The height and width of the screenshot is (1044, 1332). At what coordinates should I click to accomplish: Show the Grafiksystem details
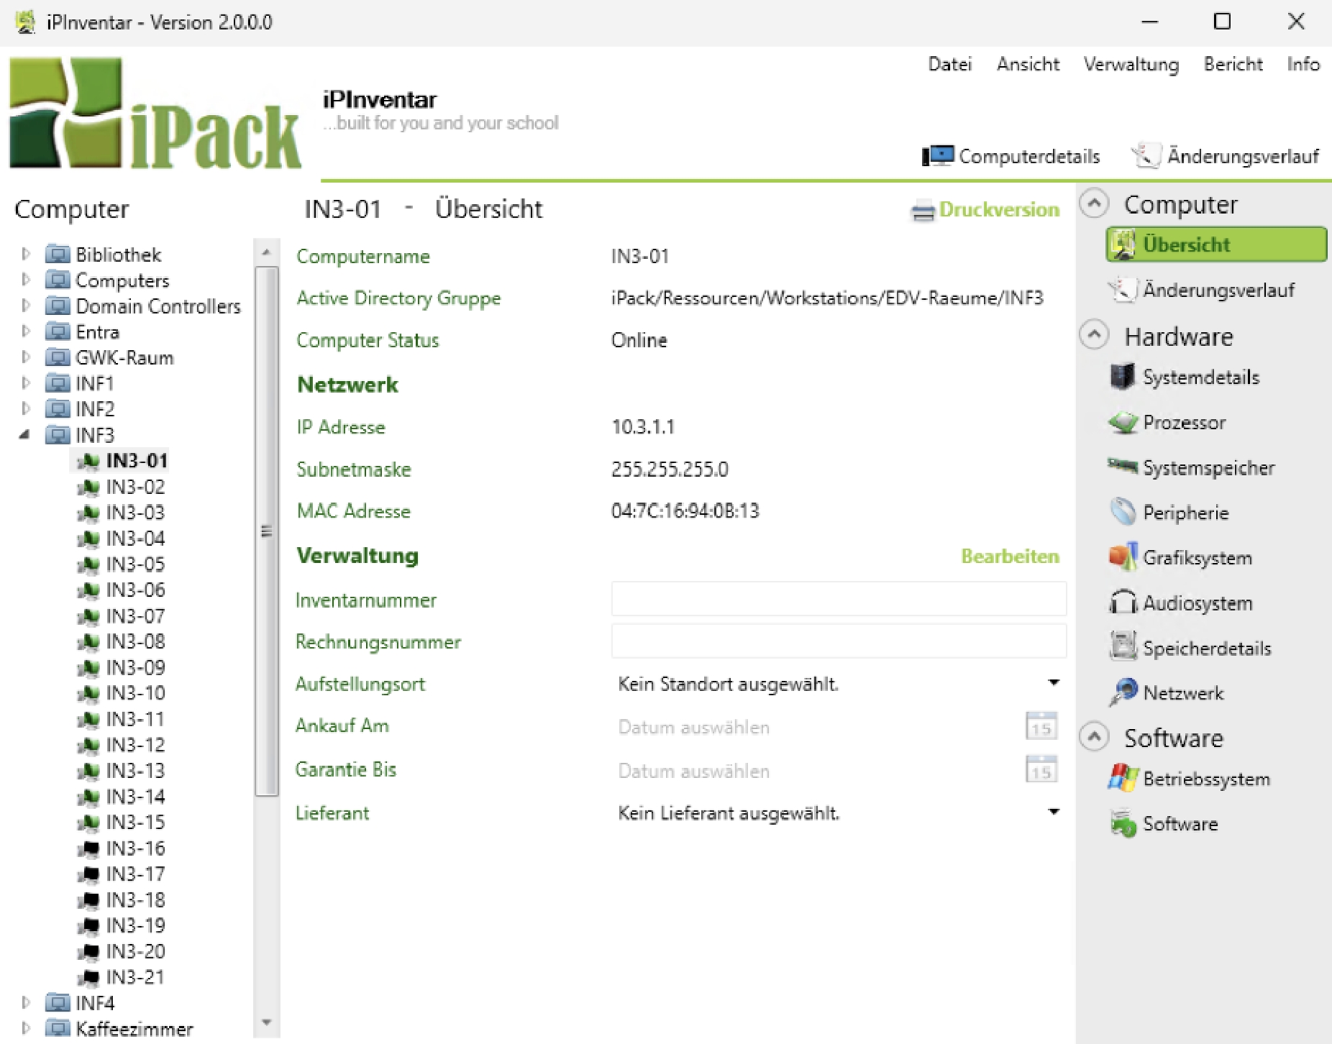click(1197, 558)
